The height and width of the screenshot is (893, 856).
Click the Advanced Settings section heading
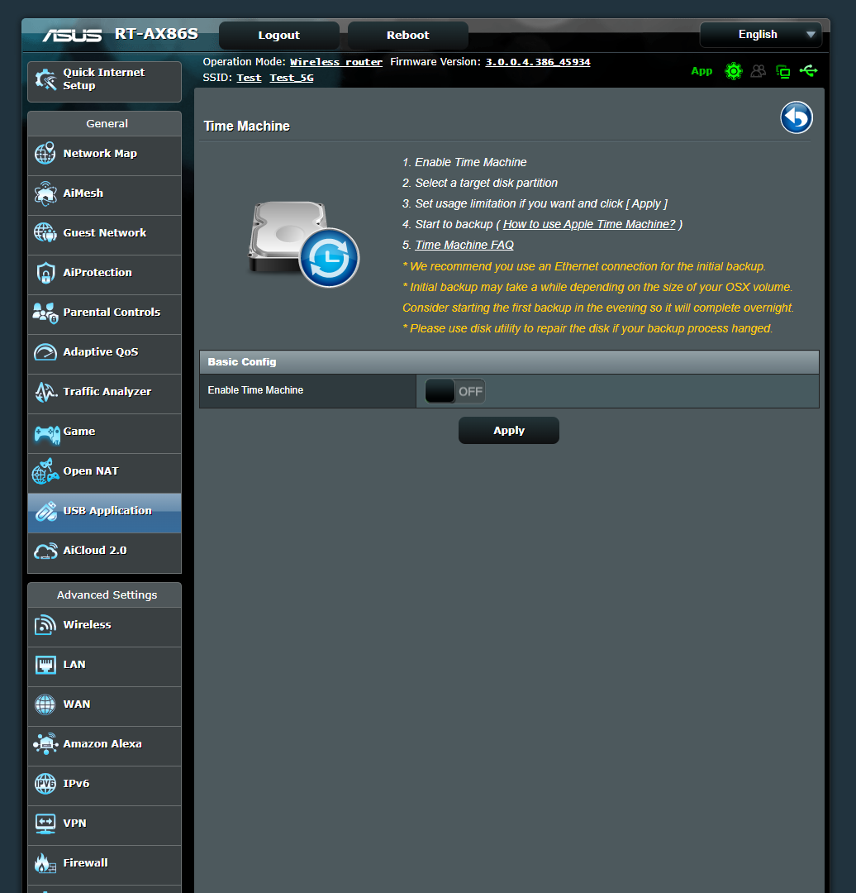(x=107, y=595)
